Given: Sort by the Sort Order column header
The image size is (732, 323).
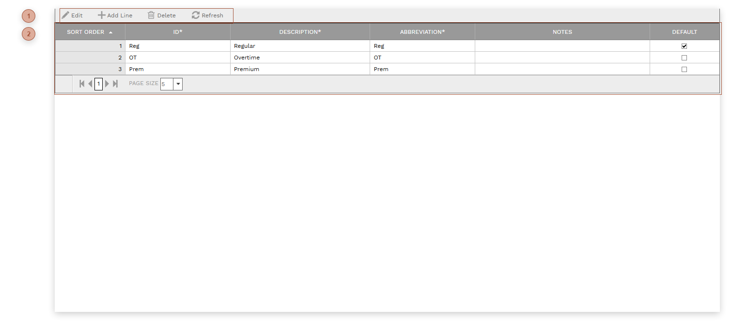Looking at the screenshot, I should (x=86, y=32).
